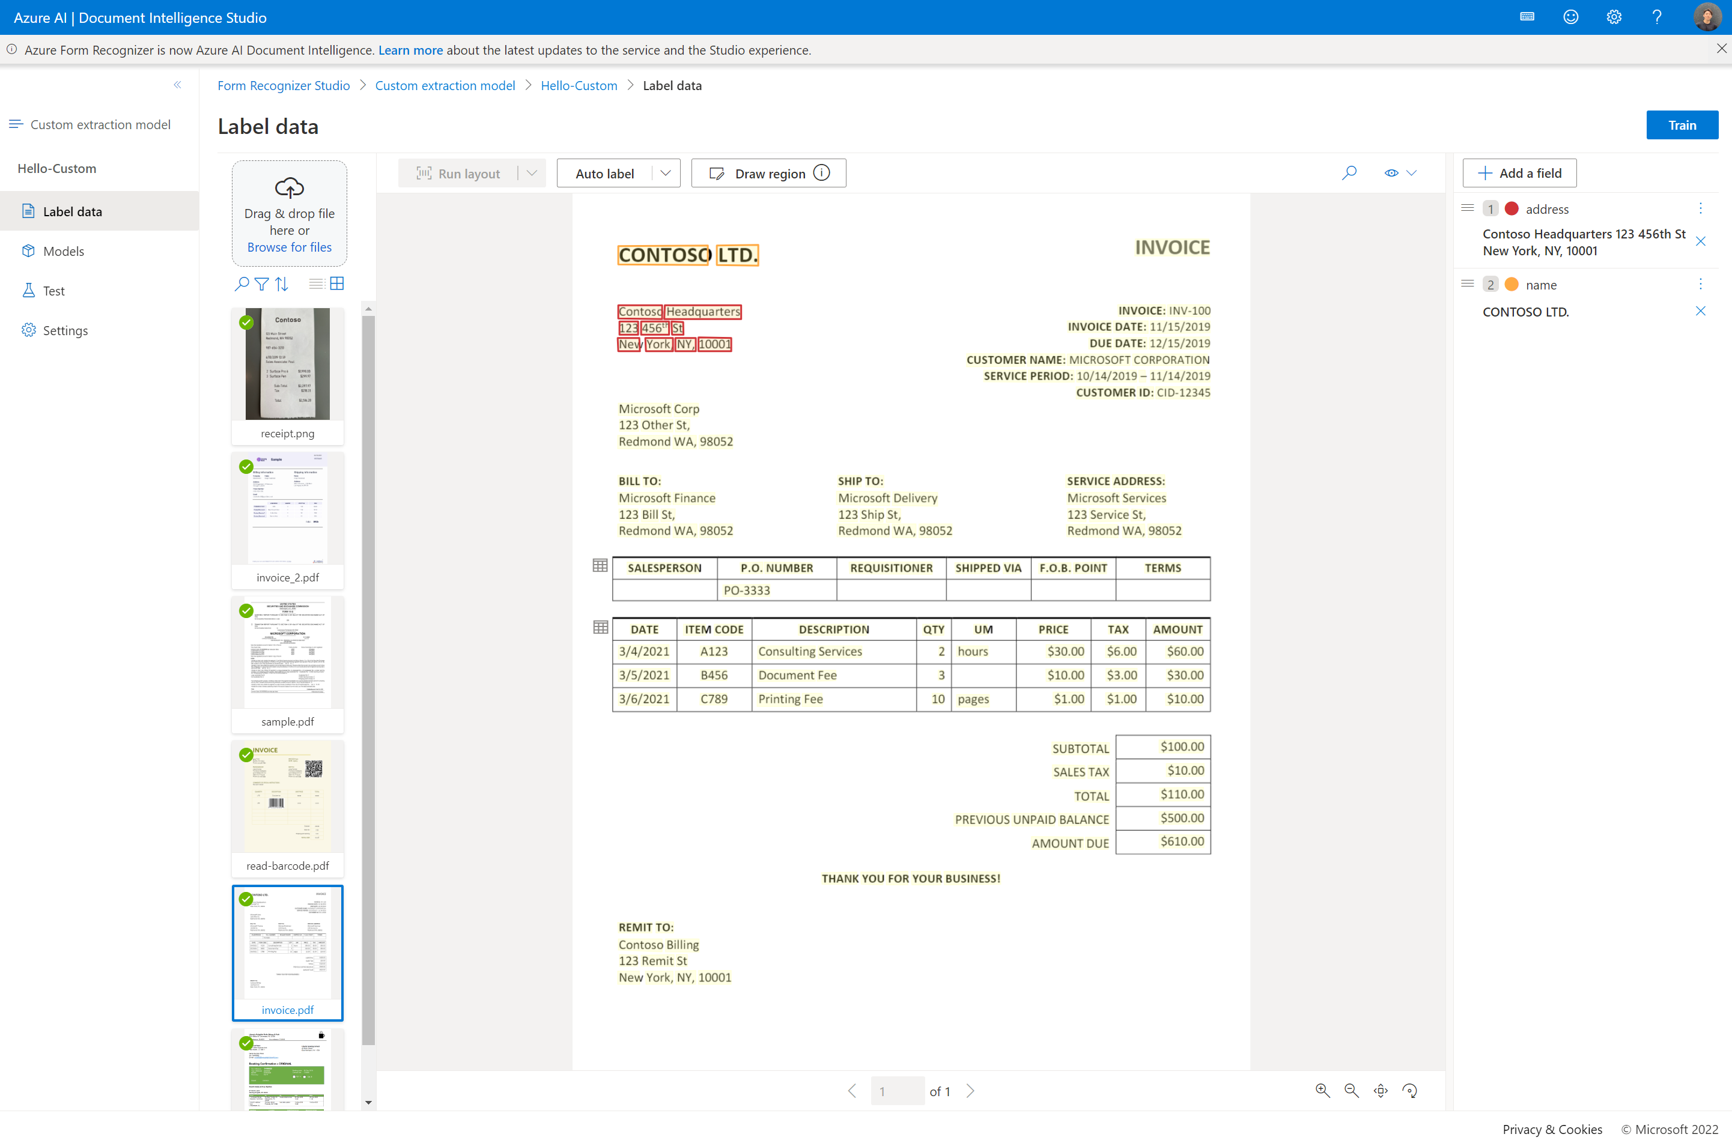Toggle the eye visibility icon
Image resolution: width=1732 pixels, height=1143 pixels.
tap(1391, 174)
